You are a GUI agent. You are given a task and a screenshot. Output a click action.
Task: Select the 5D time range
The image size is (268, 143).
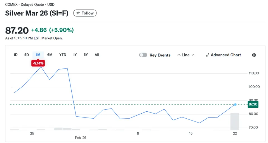27,55
